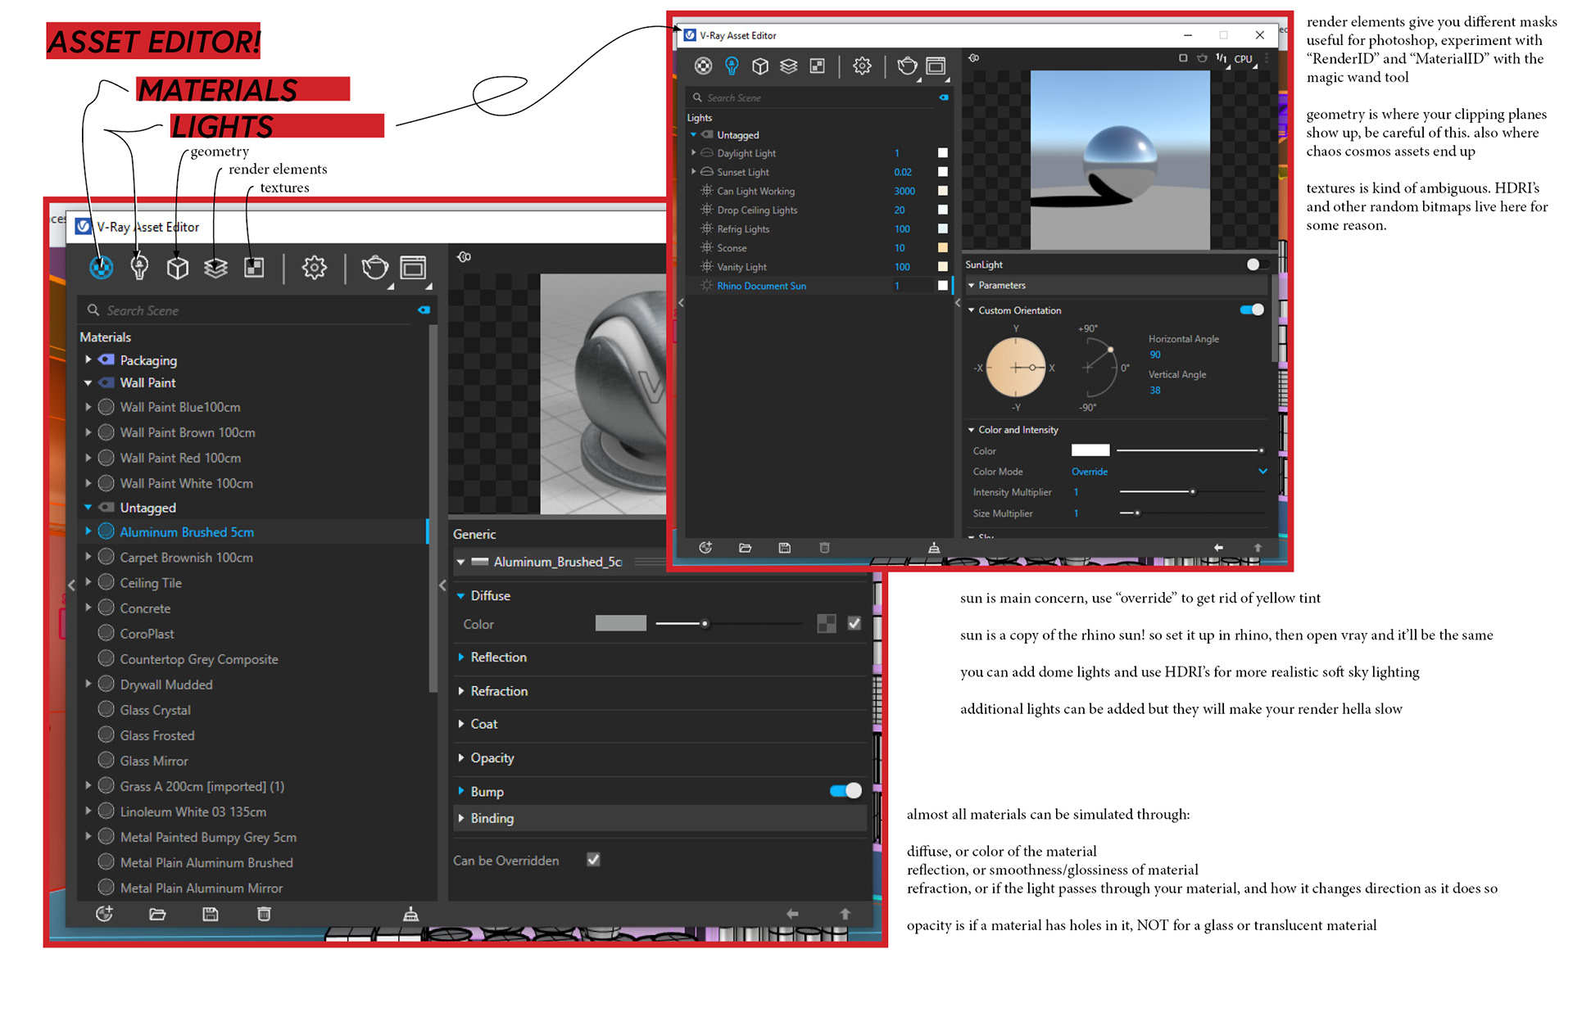Collapse the Wall Paint material group
Viewport: 1573px width, 1017px height.
pos(88,382)
